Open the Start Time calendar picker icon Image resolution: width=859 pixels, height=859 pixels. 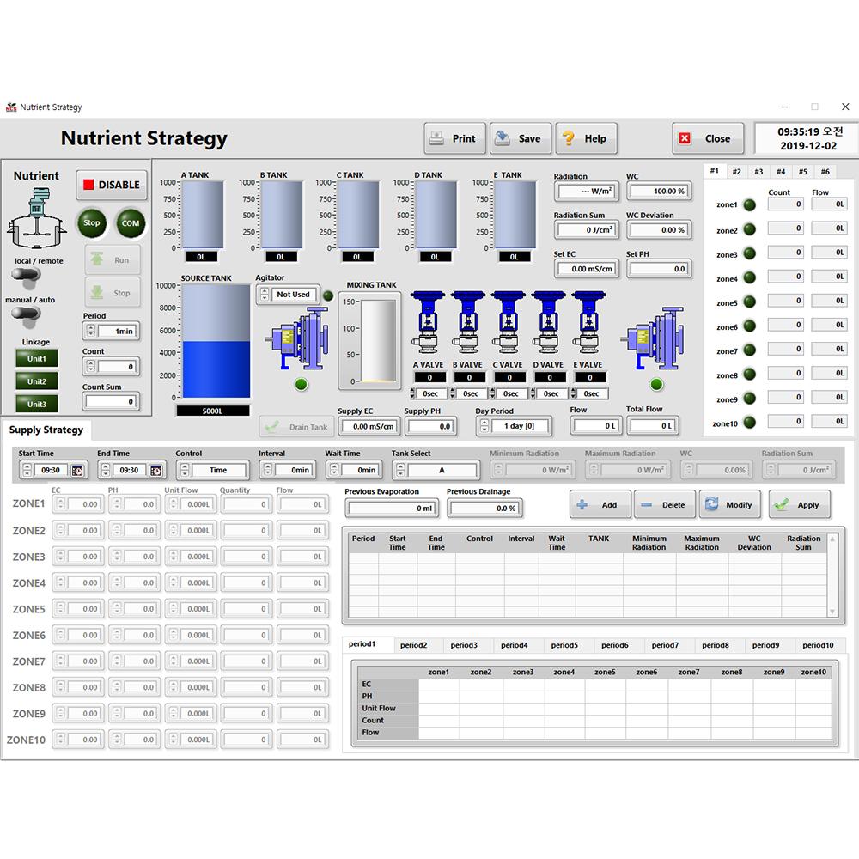point(77,471)
